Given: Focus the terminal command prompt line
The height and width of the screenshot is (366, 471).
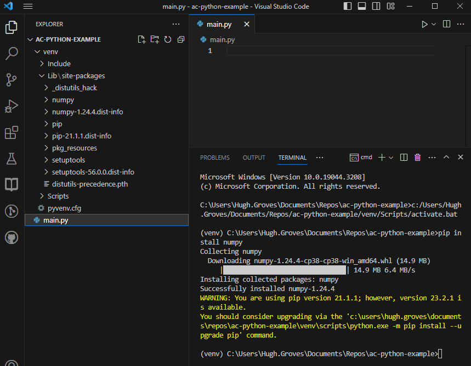Looking at the screenshot, I should point(321,354).
